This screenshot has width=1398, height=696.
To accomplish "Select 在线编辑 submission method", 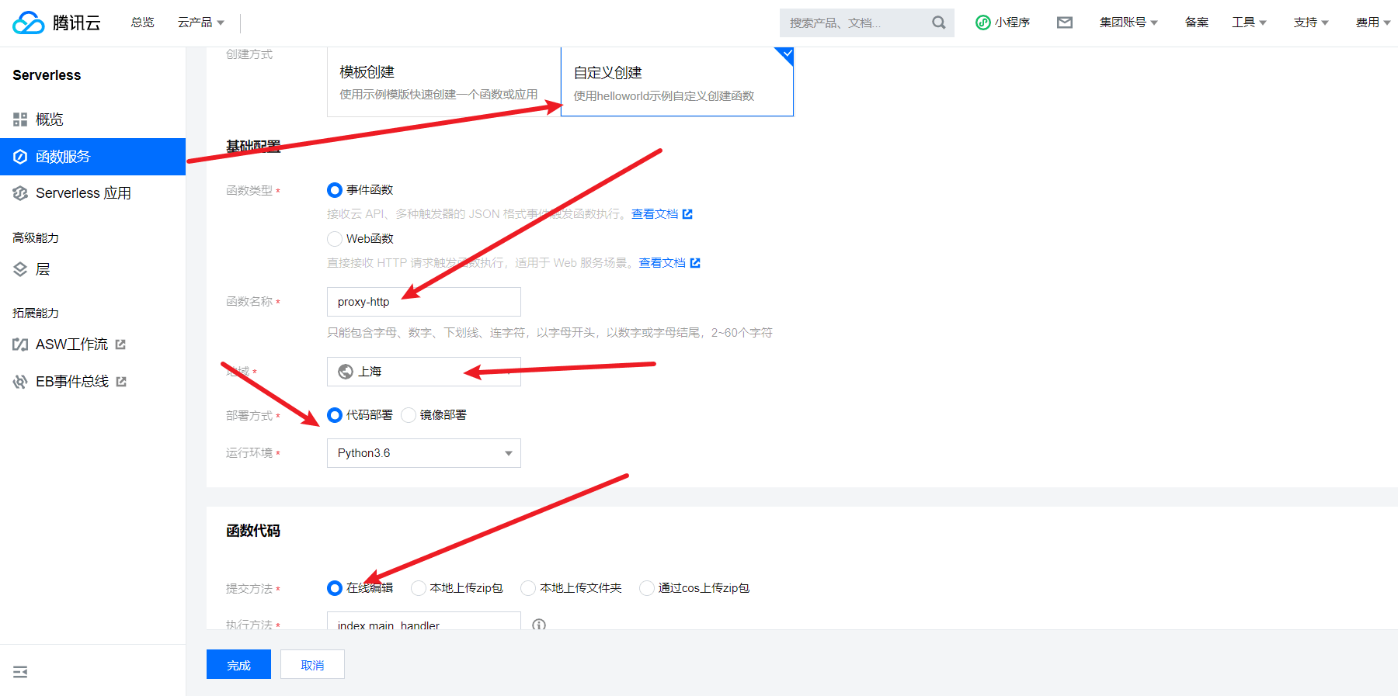I will click(x=335, y=588).
